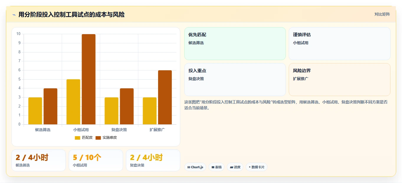Click the 复盘决策 x-axis label

[x=119, y=130]
